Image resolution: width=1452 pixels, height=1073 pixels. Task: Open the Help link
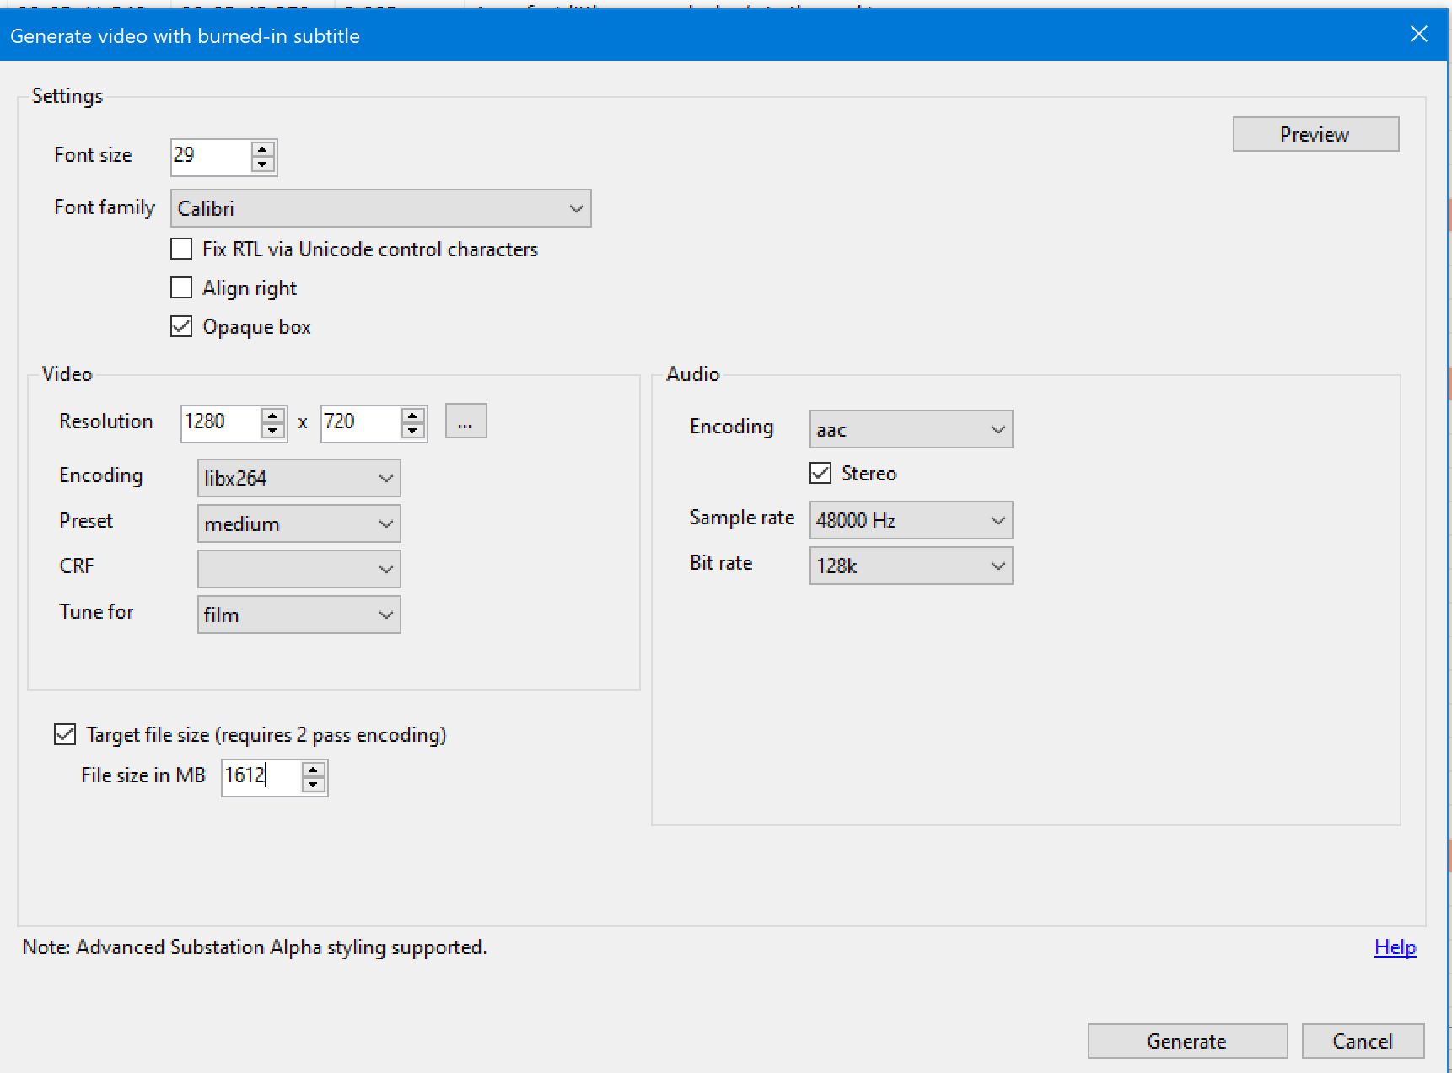click(1395, 947)
